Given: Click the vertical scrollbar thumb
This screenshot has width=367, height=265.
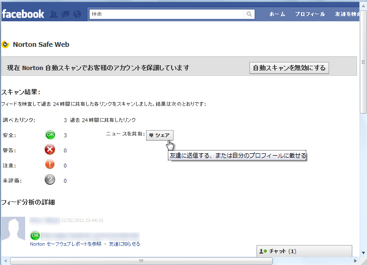Looking at the screenshot, I should pos(363,62).
